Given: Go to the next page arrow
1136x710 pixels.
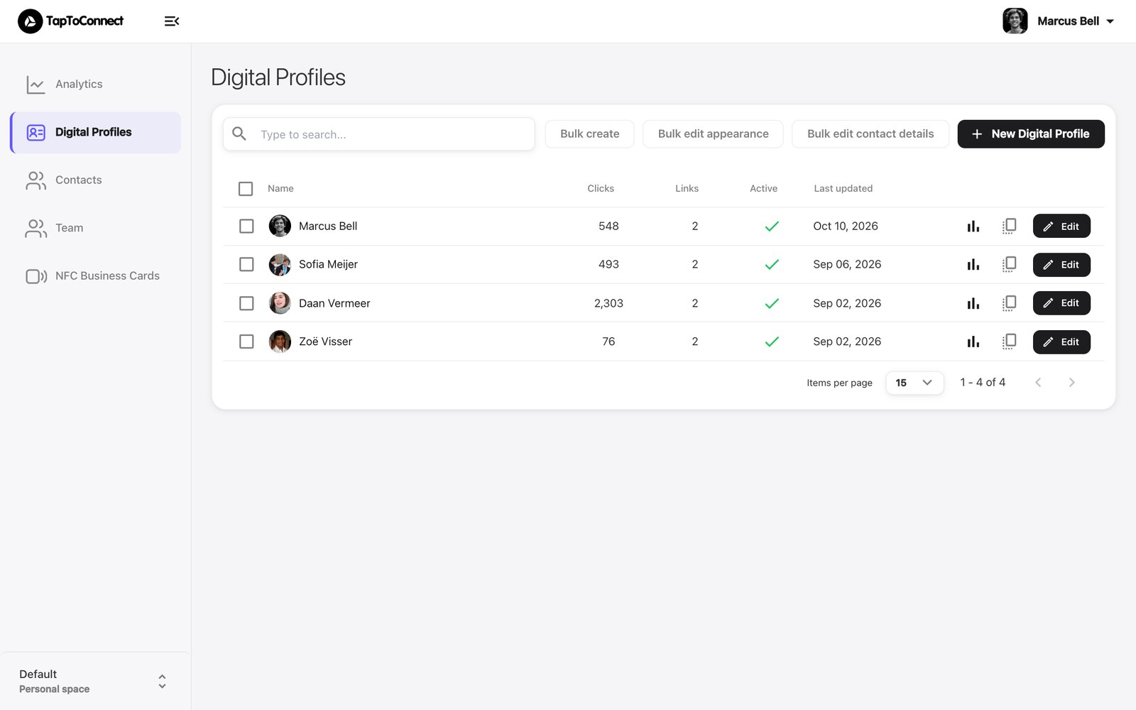Looking at the screenshot, I should (1071, 382).
